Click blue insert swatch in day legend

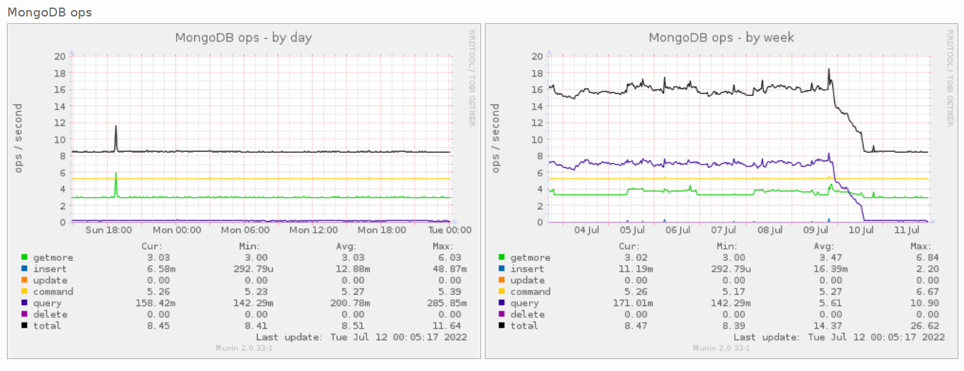pyautogui.click(x=25, y=269)
